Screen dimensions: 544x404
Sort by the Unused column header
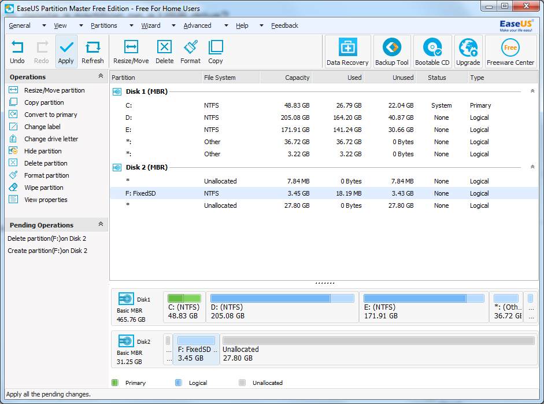tap(390, 78)
